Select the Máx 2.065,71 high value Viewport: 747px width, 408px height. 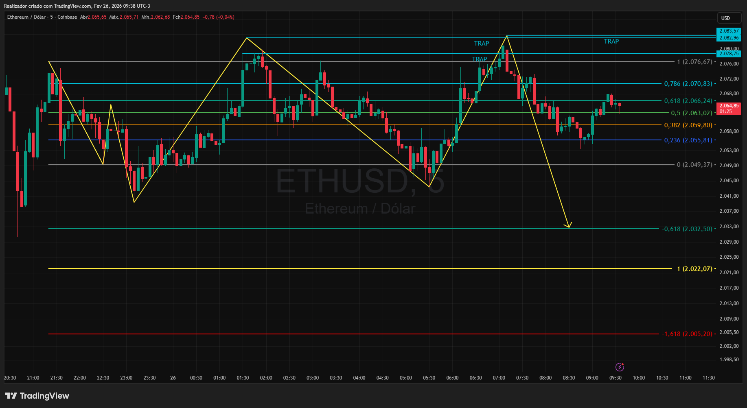(x=124, y=17)
